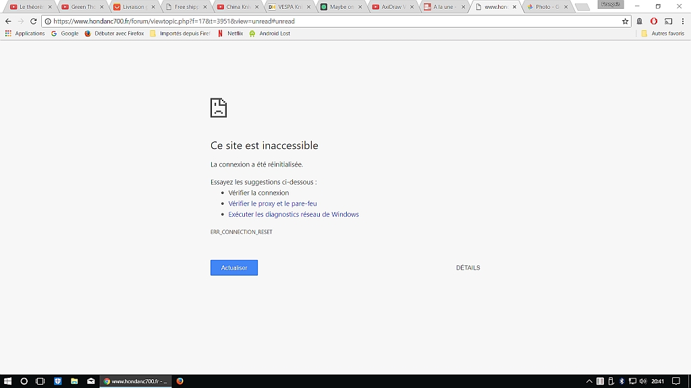Open the Autres favoris bookmarks folder
This screenshot has width=691, height=388.
click(663, 33)
